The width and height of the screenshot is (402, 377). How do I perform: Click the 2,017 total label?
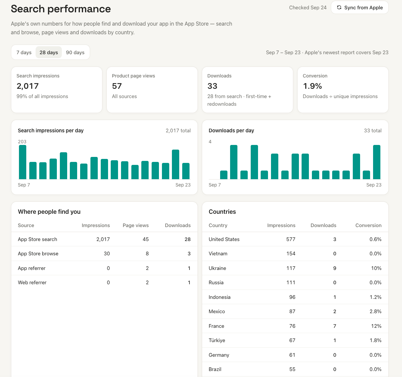click(178, 130)
